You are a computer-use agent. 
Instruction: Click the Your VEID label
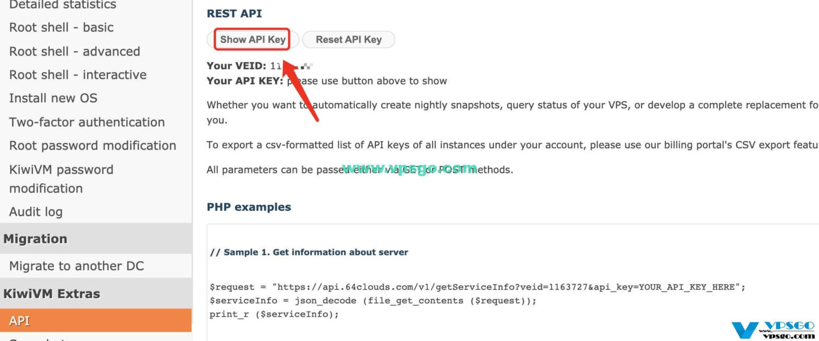click(237, 66)
